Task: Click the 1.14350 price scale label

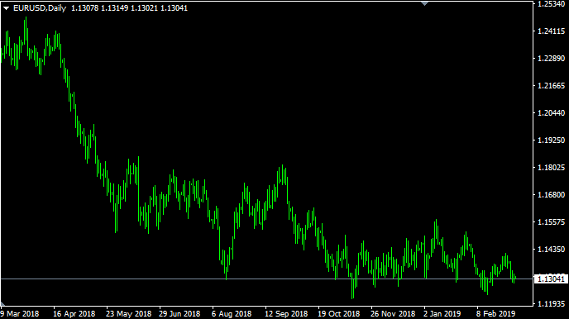Action: (x=551, y=249)
